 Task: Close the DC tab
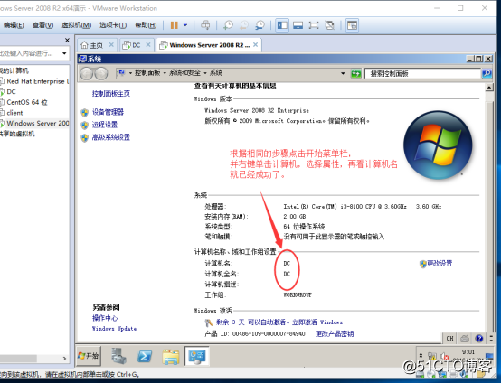[148, 45]
